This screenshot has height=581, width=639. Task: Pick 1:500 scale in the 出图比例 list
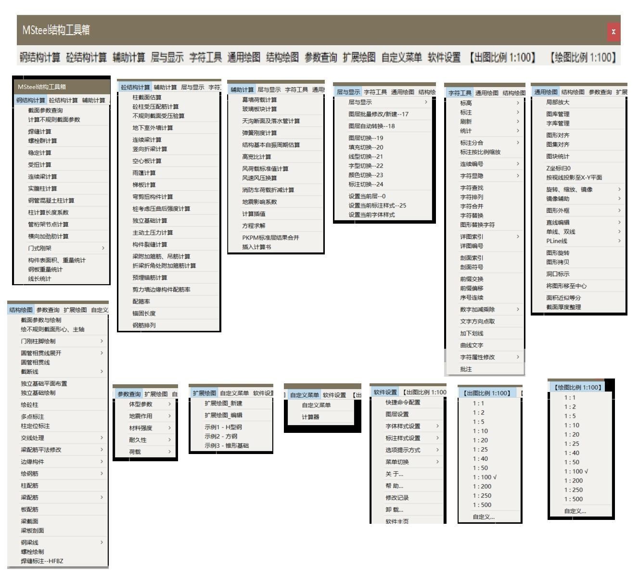click(482, 505)
